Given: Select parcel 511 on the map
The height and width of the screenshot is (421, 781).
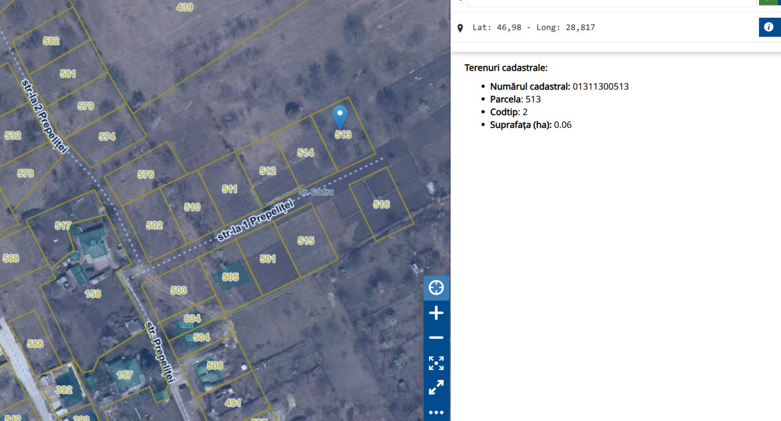Looking at the screenshot, I should pos(229,189).
